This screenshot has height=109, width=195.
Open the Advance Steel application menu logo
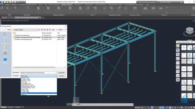[1, 2]
